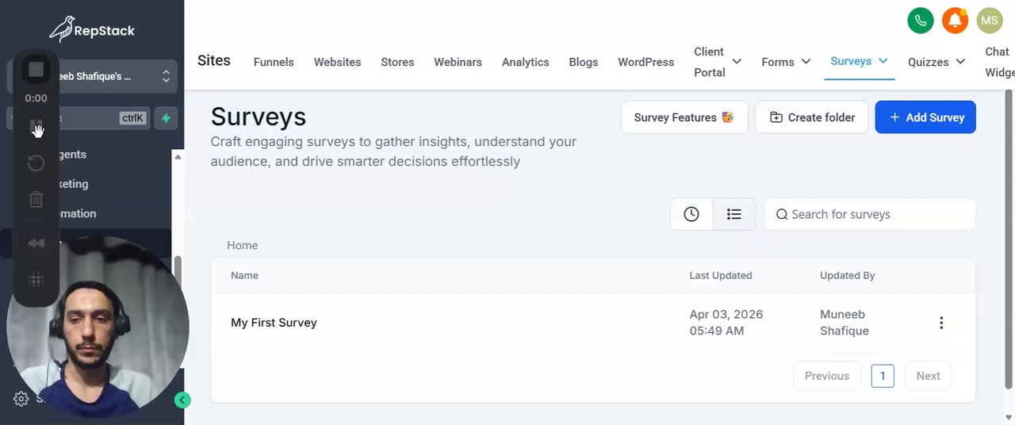This screenshot has width=1015, height=425.
Task: Click the Create folder button
Action: [x=812, y=117]
